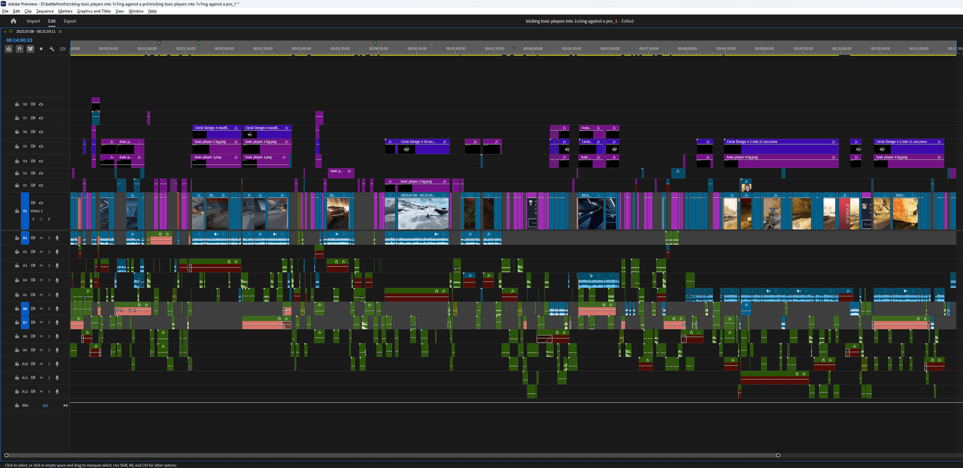The width and height of the screenshot is (963, 468).
Task: Target track A5 label
Action: [x=25, y=295]
